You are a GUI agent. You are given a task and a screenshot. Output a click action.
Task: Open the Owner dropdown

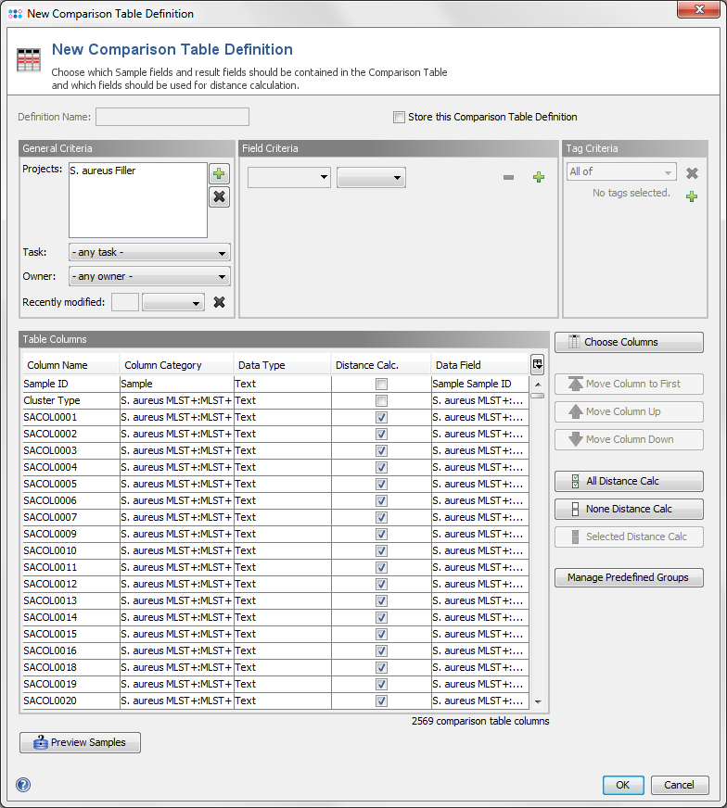coord(149,276)
